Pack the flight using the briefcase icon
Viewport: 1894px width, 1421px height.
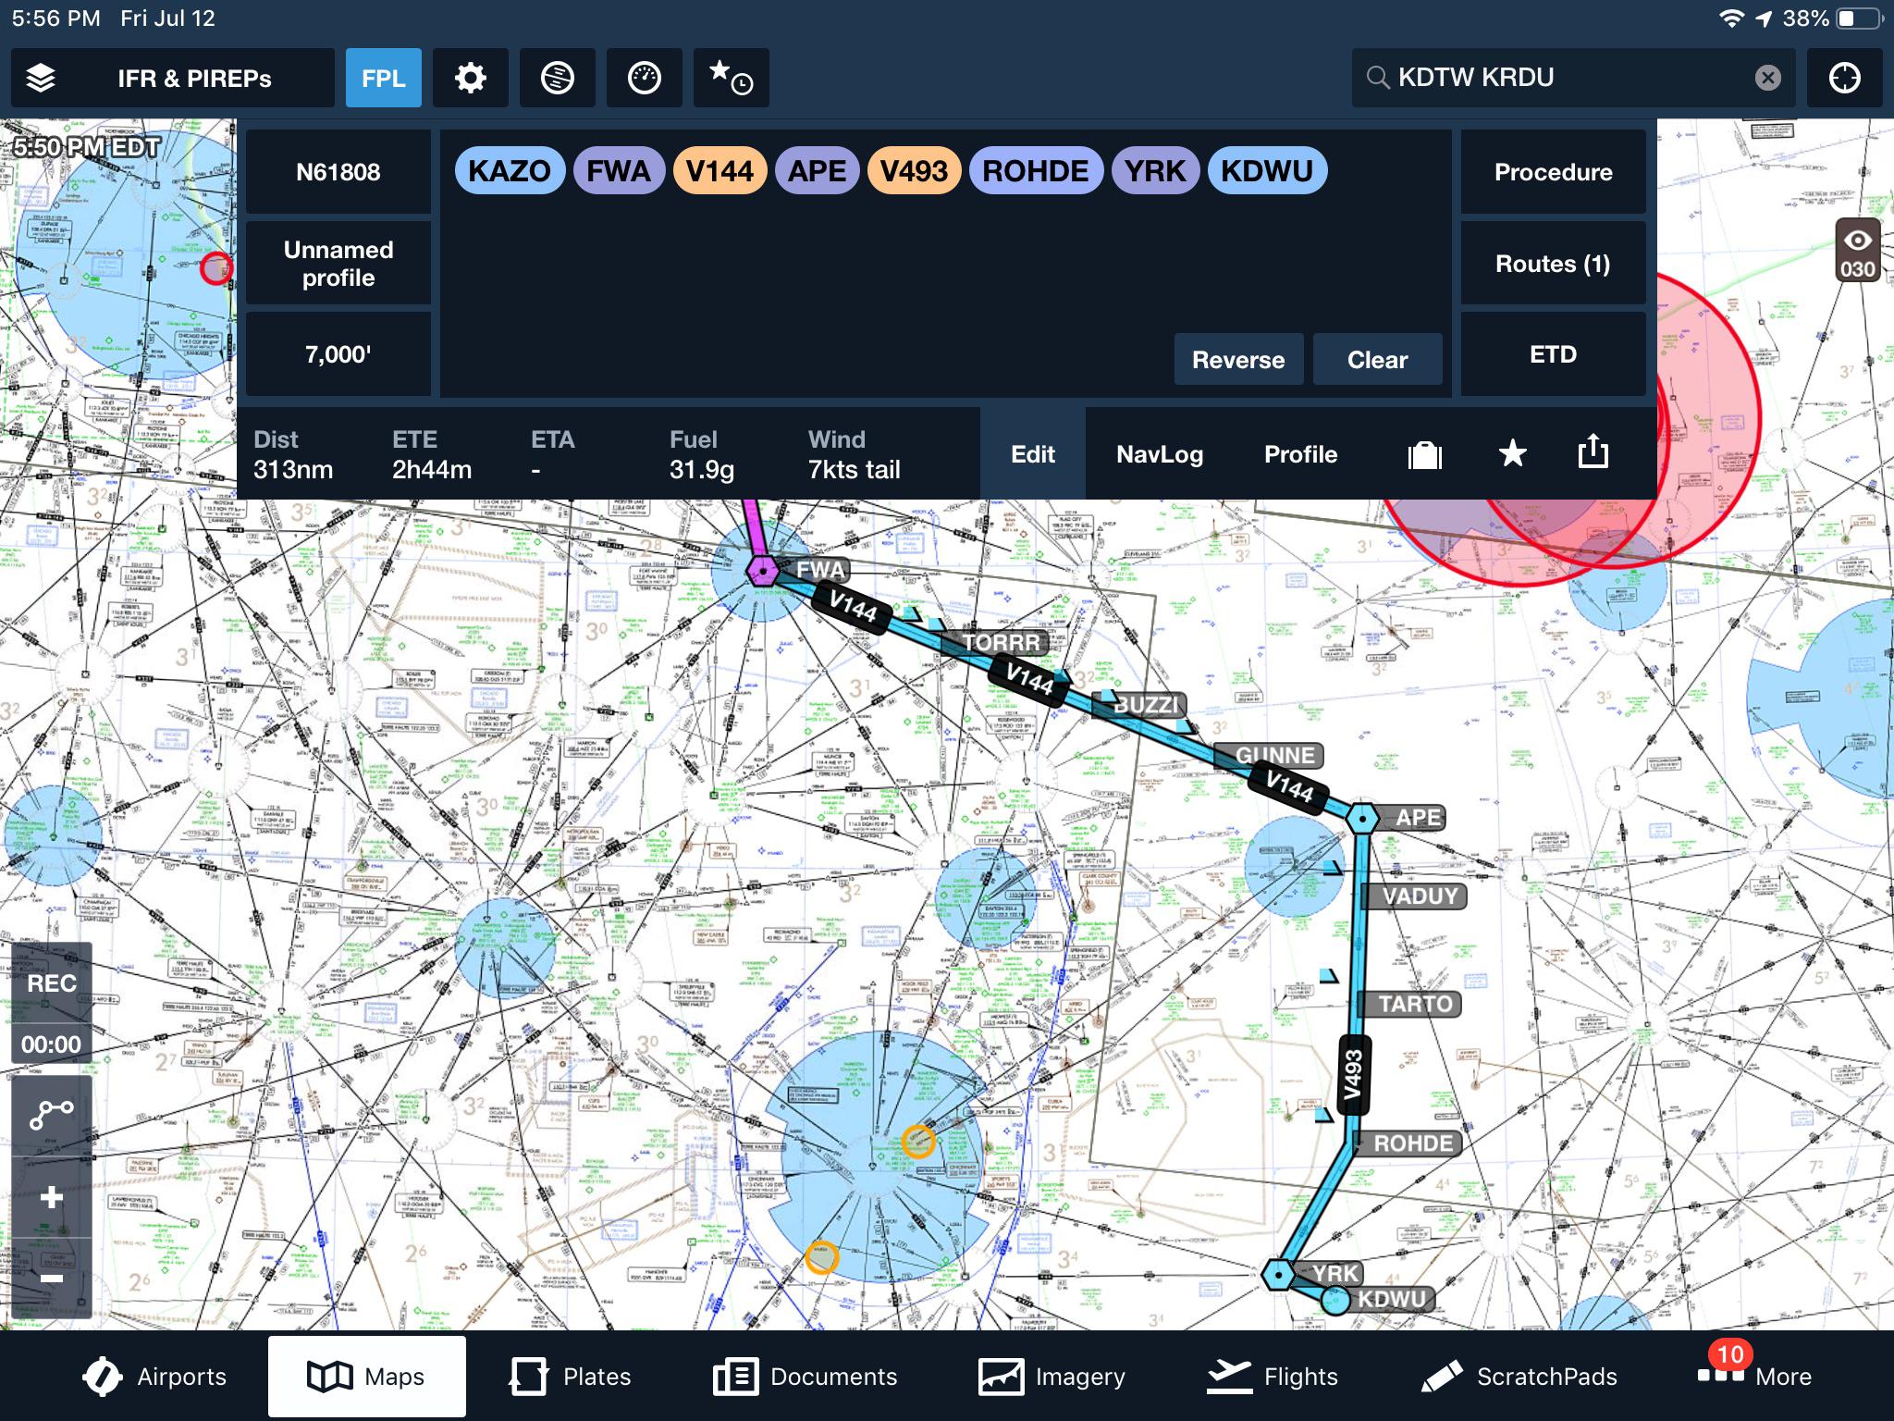(x=1423, y=454)
